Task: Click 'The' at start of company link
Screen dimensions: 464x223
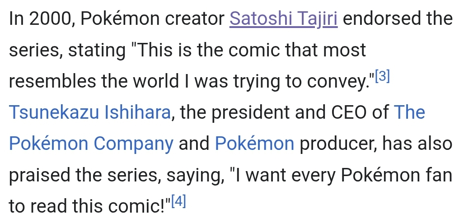Action: 409,113
